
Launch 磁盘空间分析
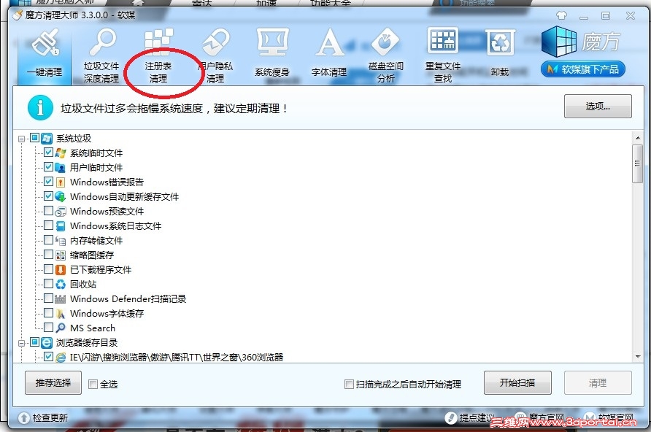coord(385,55)
